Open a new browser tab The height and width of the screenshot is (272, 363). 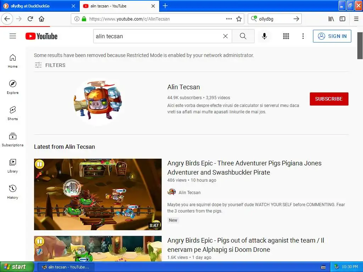pos(165,6)
